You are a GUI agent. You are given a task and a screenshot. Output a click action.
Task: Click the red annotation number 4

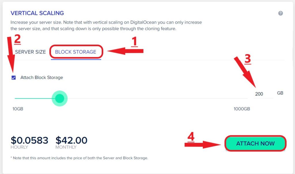(191, 137)
